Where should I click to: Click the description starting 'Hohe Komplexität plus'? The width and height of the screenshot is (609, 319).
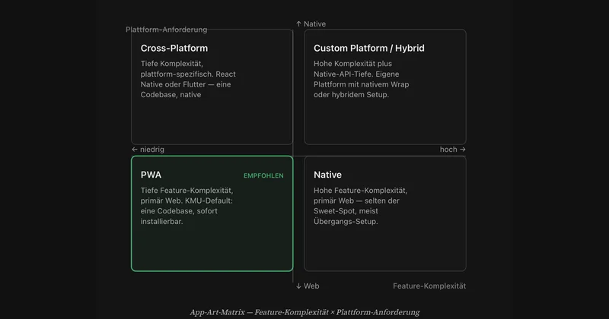pos(361,79)
